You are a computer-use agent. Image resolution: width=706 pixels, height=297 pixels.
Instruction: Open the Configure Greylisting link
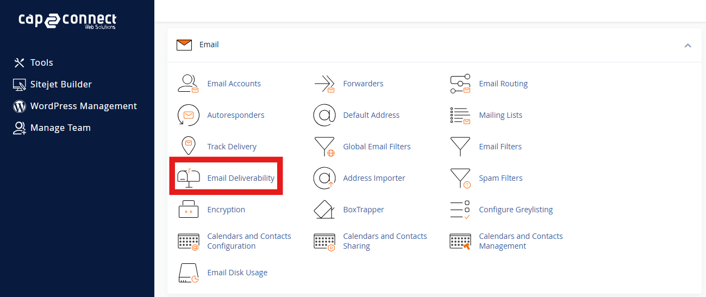pos(516,210)
